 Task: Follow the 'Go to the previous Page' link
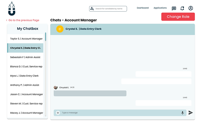click(24, 20)
